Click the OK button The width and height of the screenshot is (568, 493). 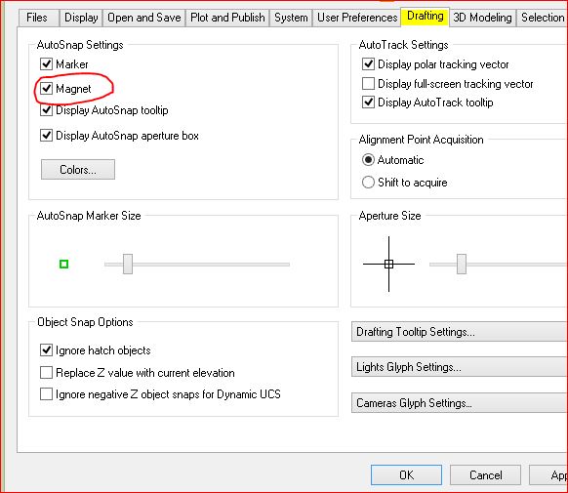click(x=406, y=474)
